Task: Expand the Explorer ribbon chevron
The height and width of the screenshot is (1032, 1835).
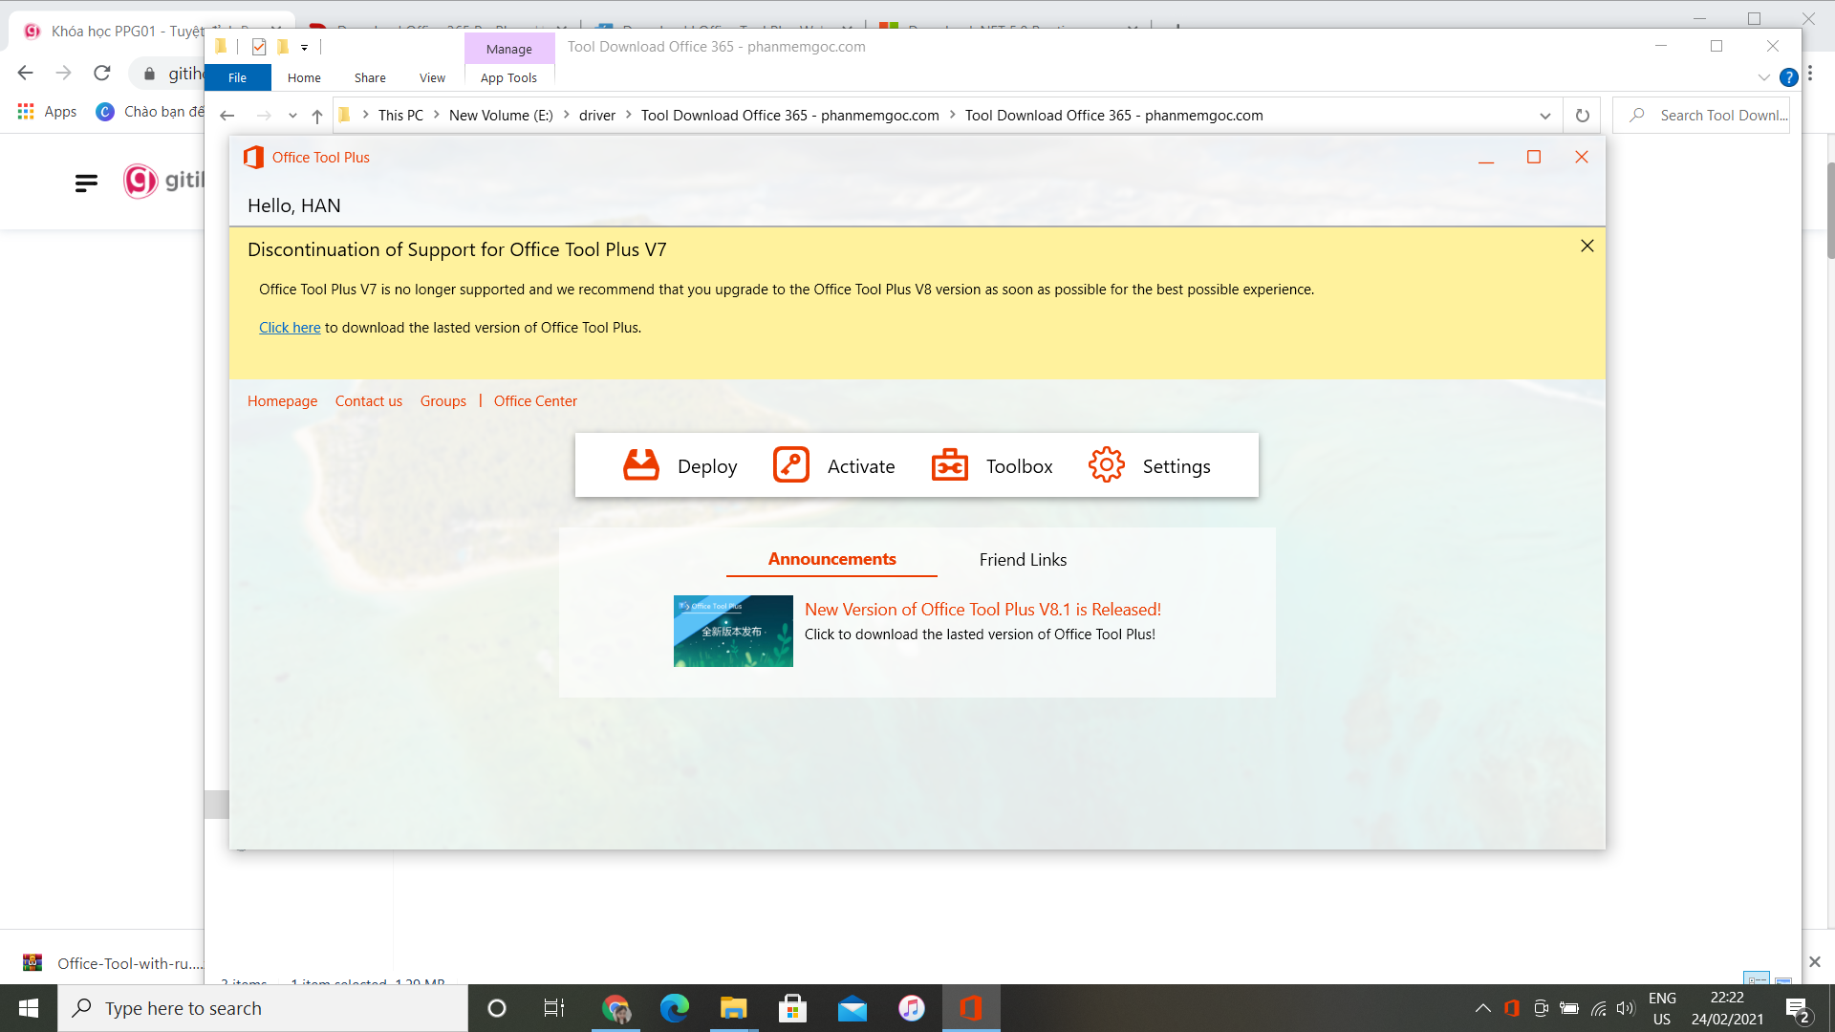Action: [1764, 77]
